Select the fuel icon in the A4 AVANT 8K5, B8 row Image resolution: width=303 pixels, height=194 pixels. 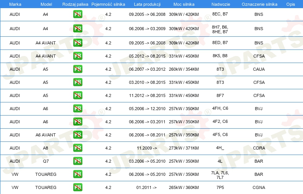click(x=77, y=56)
